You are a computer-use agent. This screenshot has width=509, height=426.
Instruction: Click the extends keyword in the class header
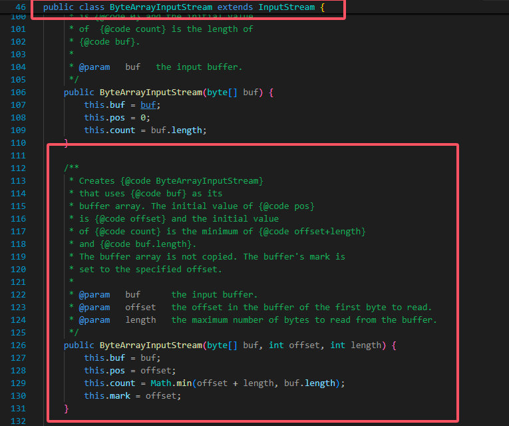coord(236,7)
